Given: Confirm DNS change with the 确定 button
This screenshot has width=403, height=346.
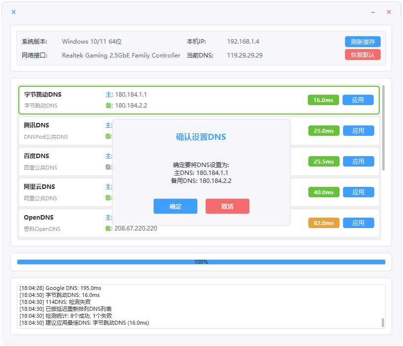Looking at the screenshot, I should [175, 206].
